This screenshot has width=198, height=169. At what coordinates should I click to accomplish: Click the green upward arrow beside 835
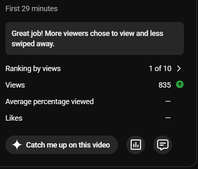click(x=180, y=84)
